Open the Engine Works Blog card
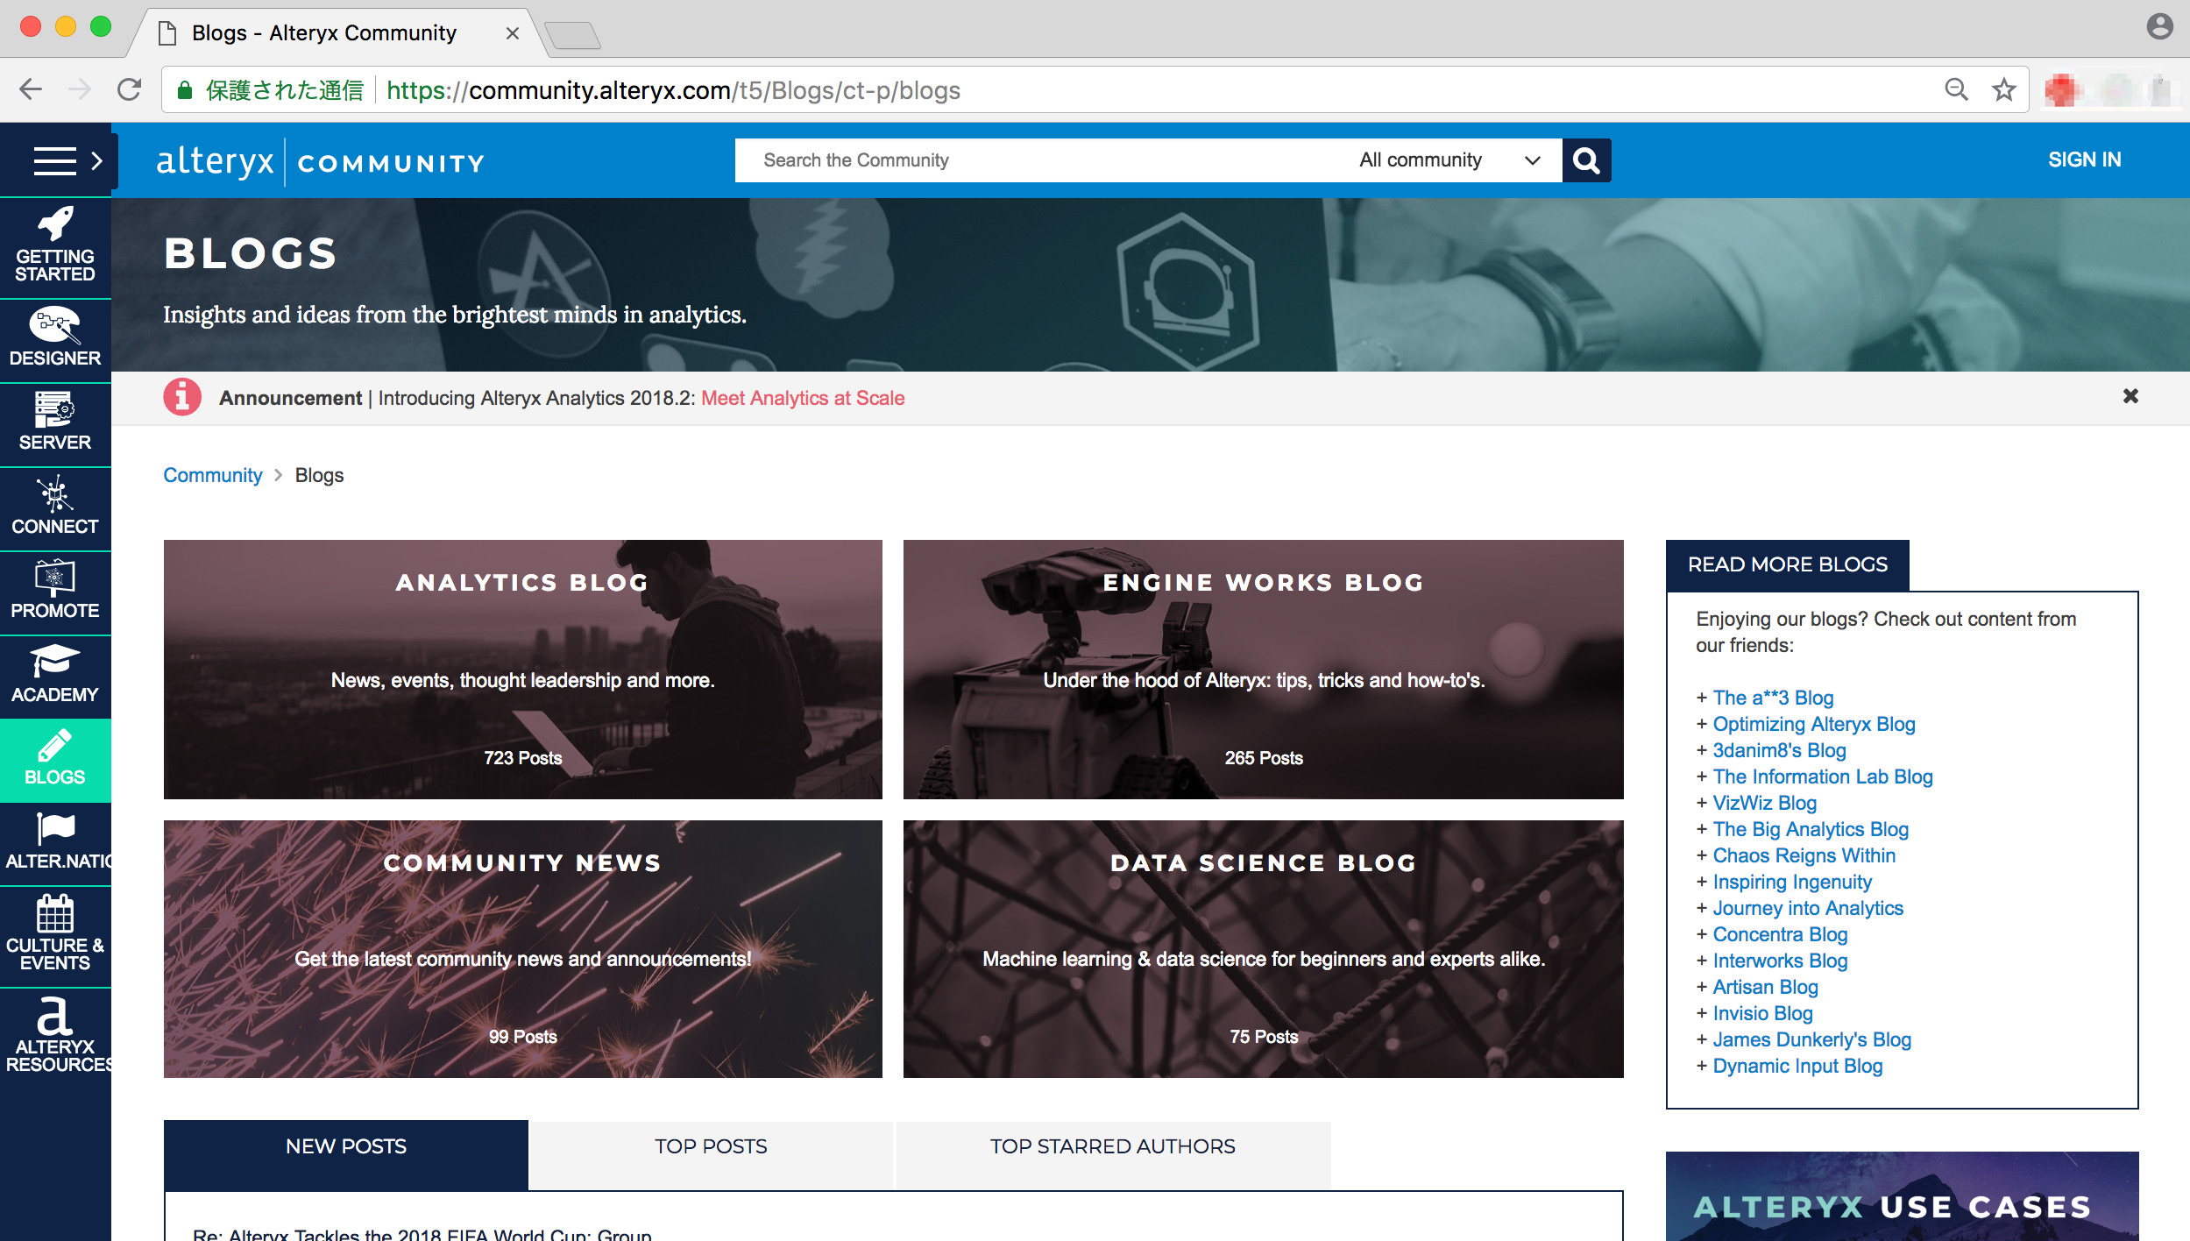The height and width of the screenshot is (1241, 2190). tap(1263, 669)
